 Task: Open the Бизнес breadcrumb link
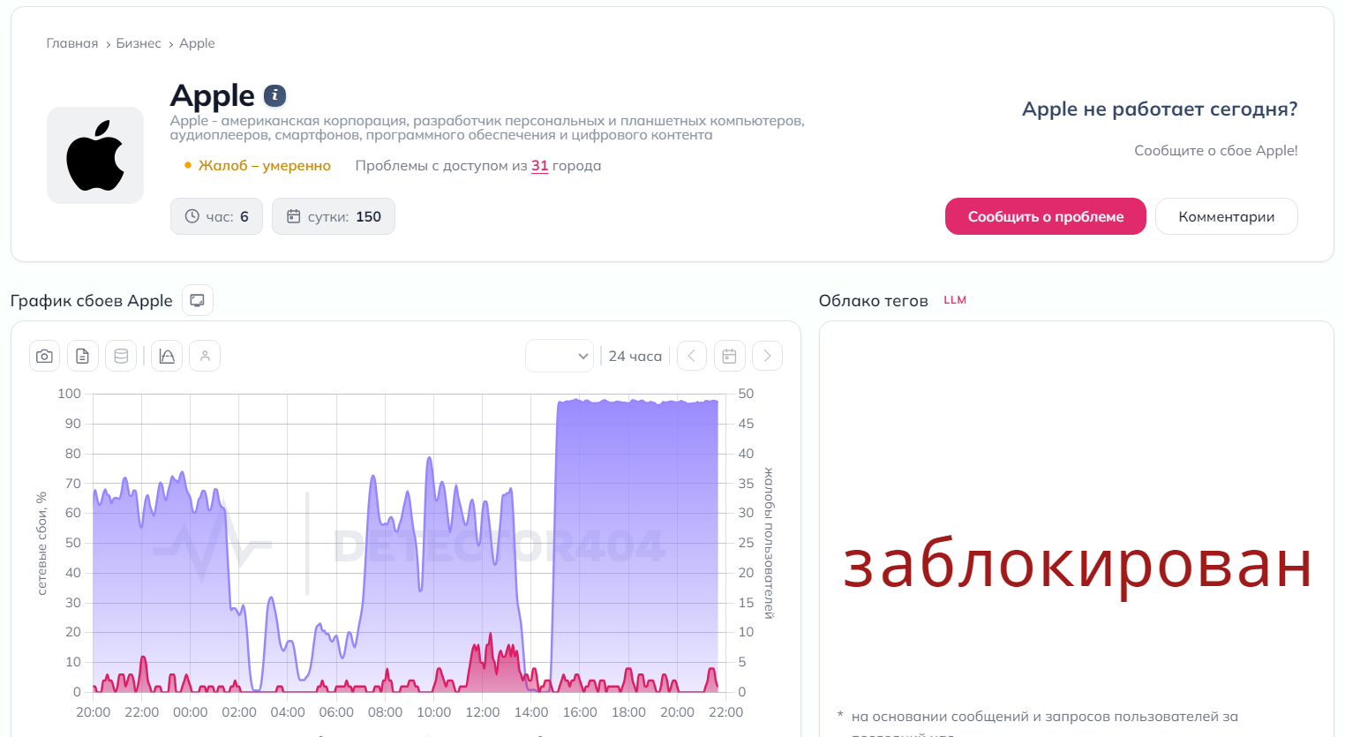click(139, 43)
